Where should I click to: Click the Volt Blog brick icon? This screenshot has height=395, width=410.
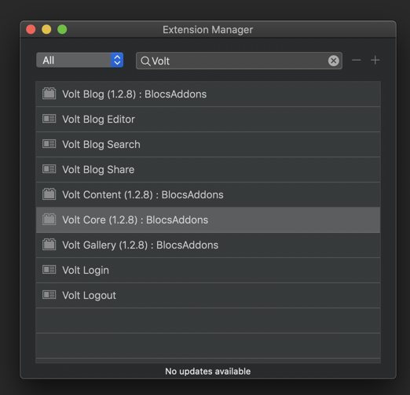[x=49, y=94]
